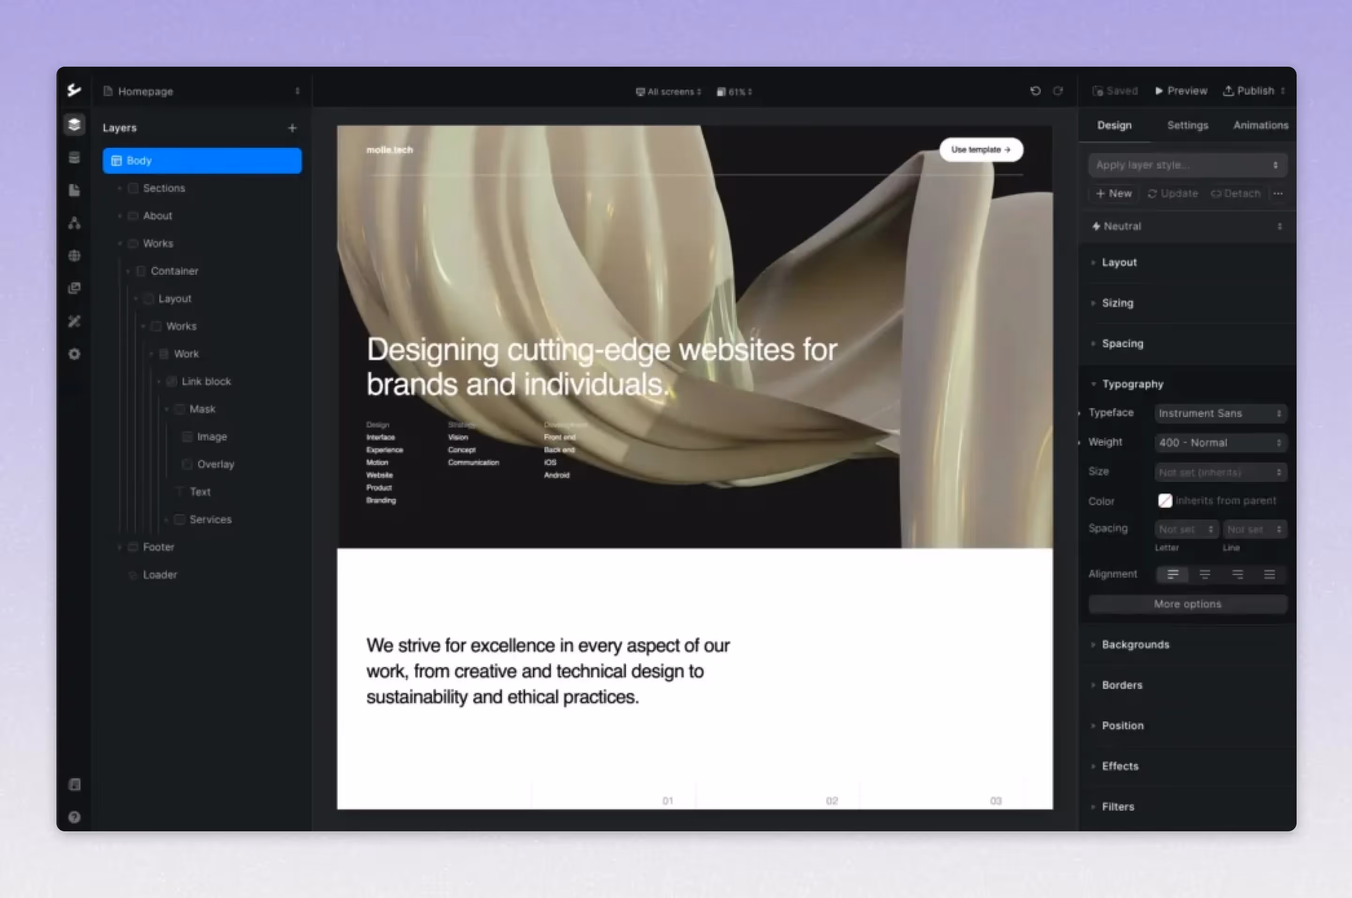The image size is (1352, 898).
Task: Open the Typeface Instrument Sans dropdown
Action: [1221, 413]
